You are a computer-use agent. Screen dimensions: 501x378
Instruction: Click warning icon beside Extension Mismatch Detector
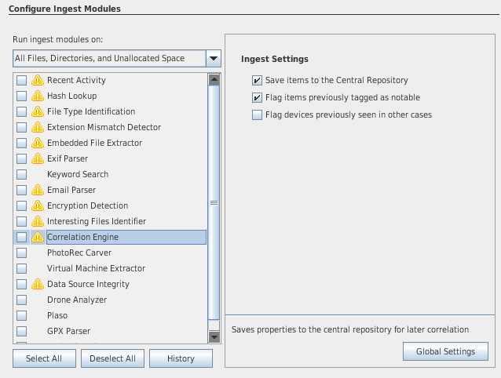pyautogui.click(x=37, y=127)
